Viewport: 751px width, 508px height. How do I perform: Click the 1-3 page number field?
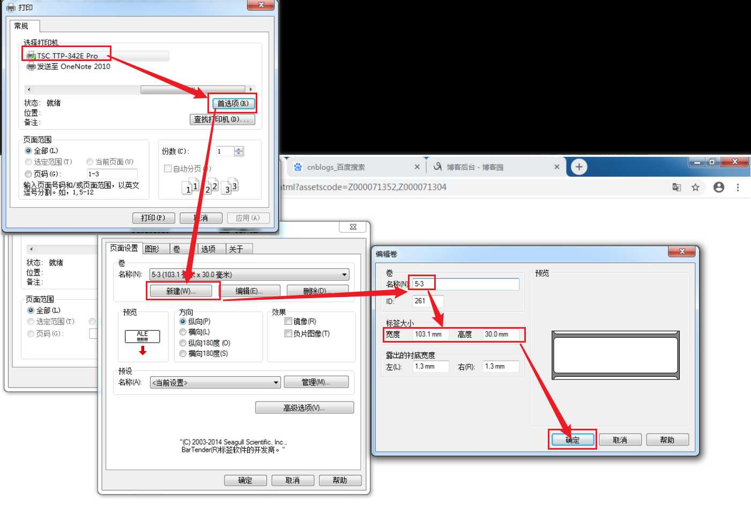pos(112,174)
